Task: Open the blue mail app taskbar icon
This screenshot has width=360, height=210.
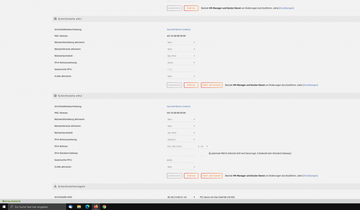Action: [x=71, y=207]
